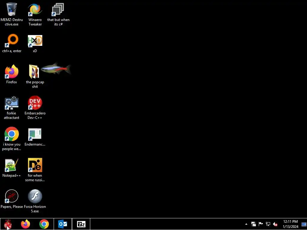Select the 'for when some russi...' De icon
The height and width of the screenshot is (230, 307).
coord(35,165)
